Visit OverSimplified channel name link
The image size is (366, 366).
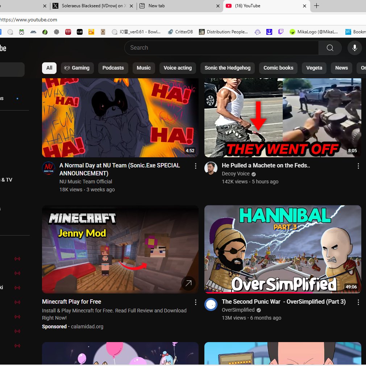238,310
